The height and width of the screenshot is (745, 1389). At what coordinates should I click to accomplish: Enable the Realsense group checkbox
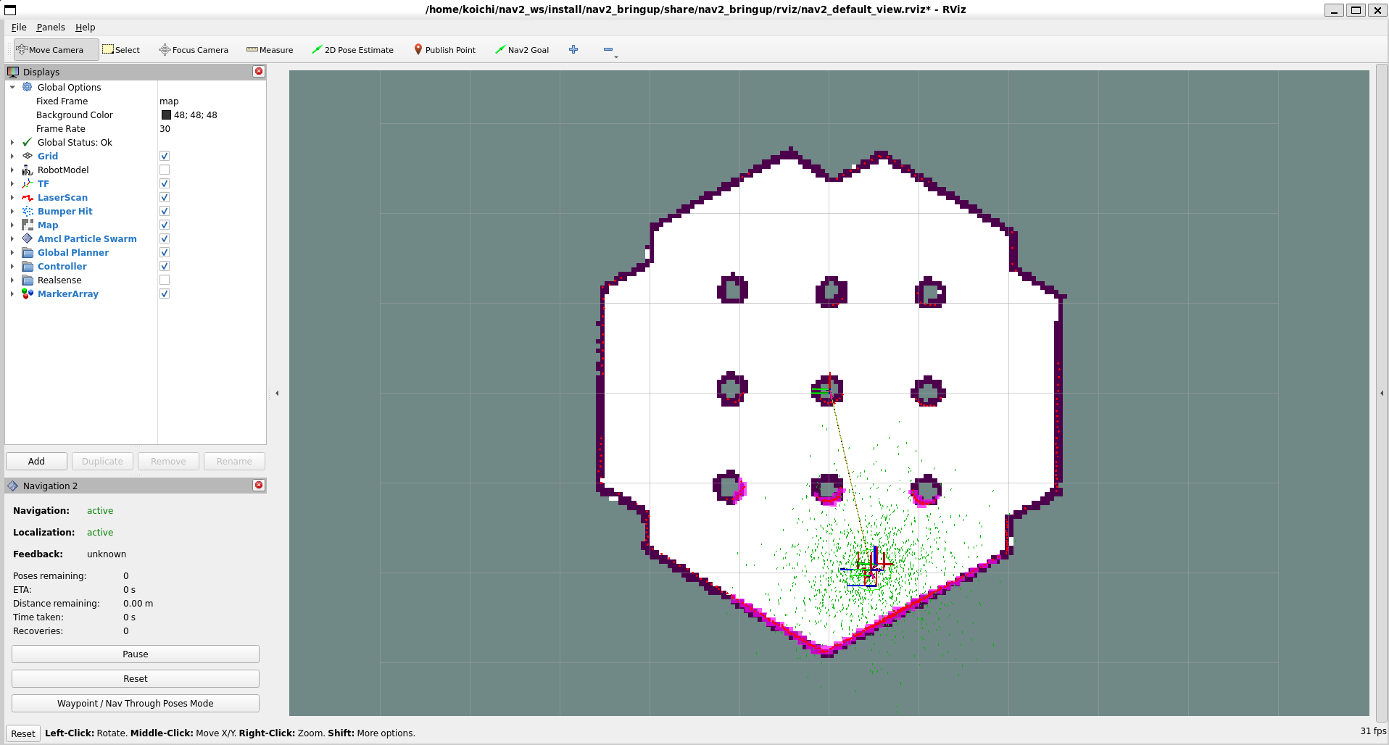[165, 280]
